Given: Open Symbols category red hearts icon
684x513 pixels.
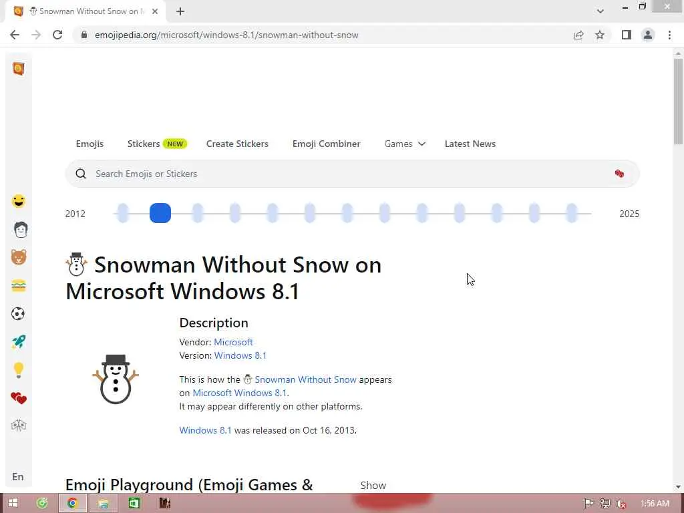Looking at the screenshot, I should click(18, 398).
